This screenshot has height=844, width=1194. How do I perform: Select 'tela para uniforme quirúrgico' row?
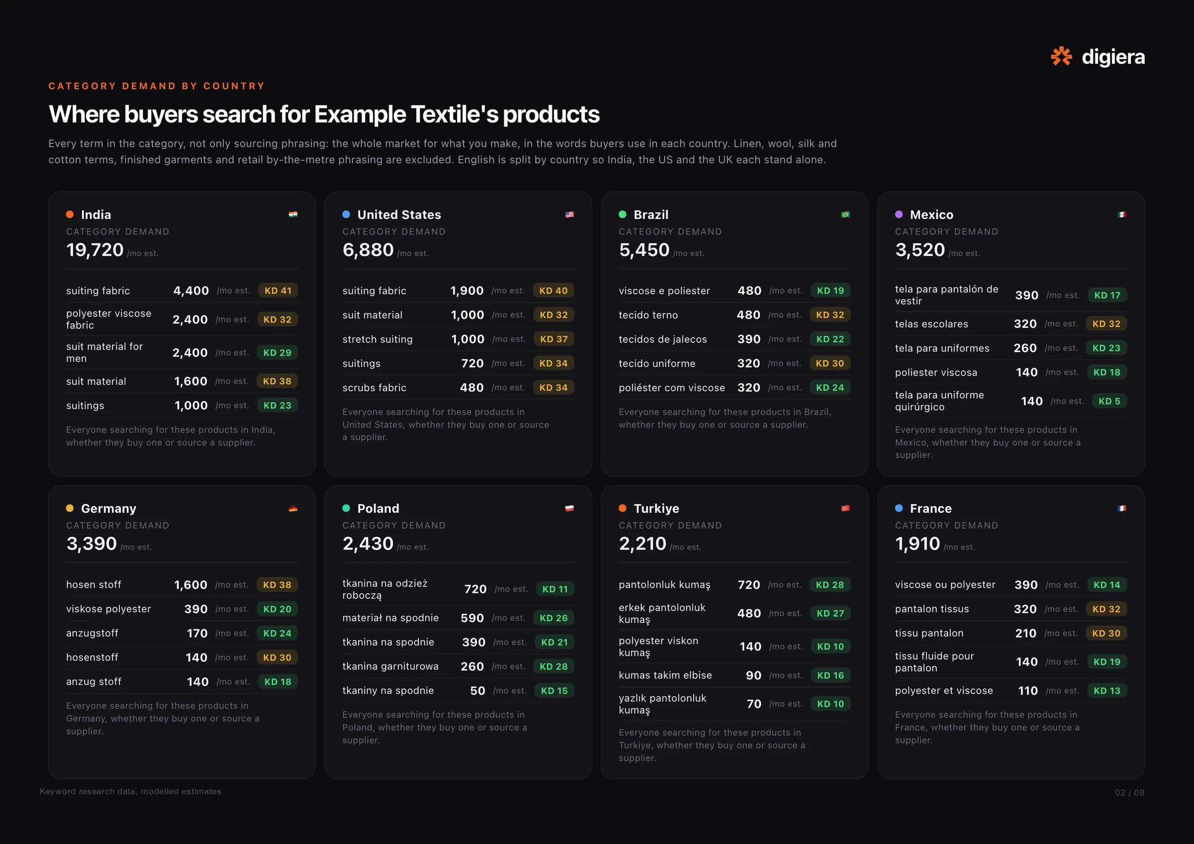[x=1010, y=401]
